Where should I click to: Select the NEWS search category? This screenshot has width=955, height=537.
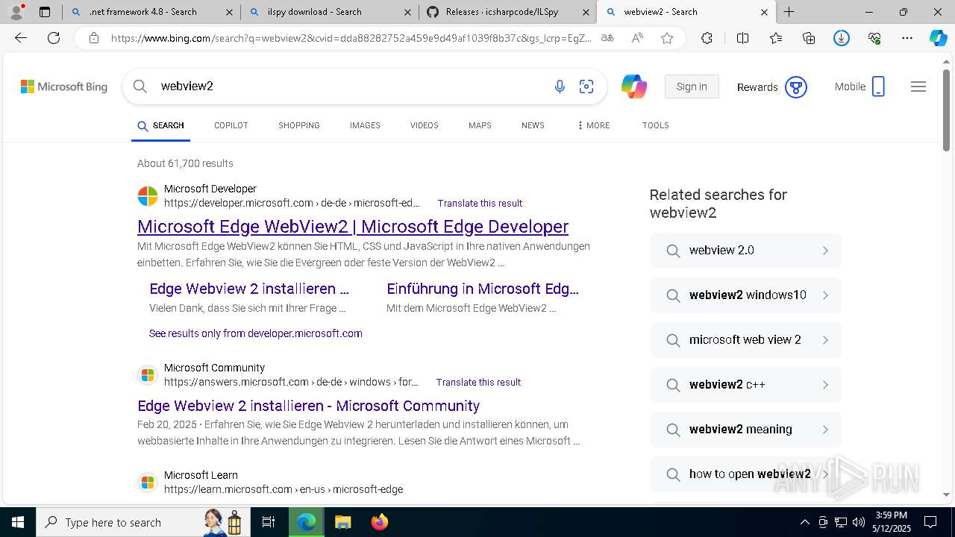click(x=533, y=125)
